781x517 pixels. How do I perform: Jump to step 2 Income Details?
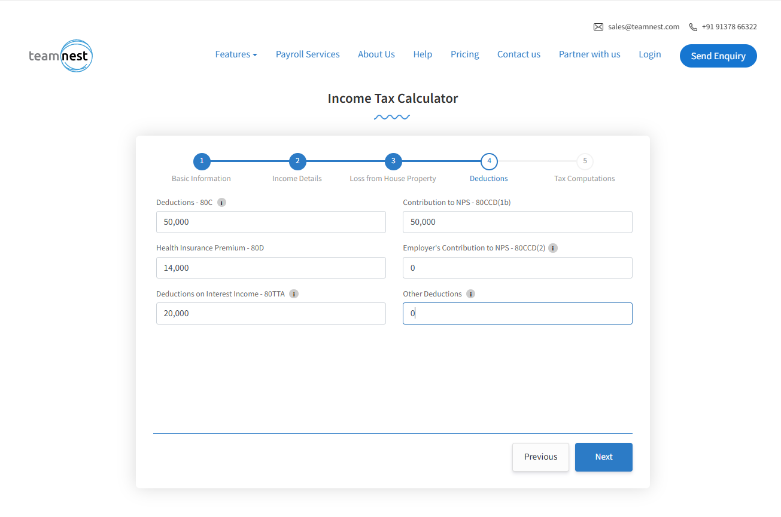[x=297, y=161]
